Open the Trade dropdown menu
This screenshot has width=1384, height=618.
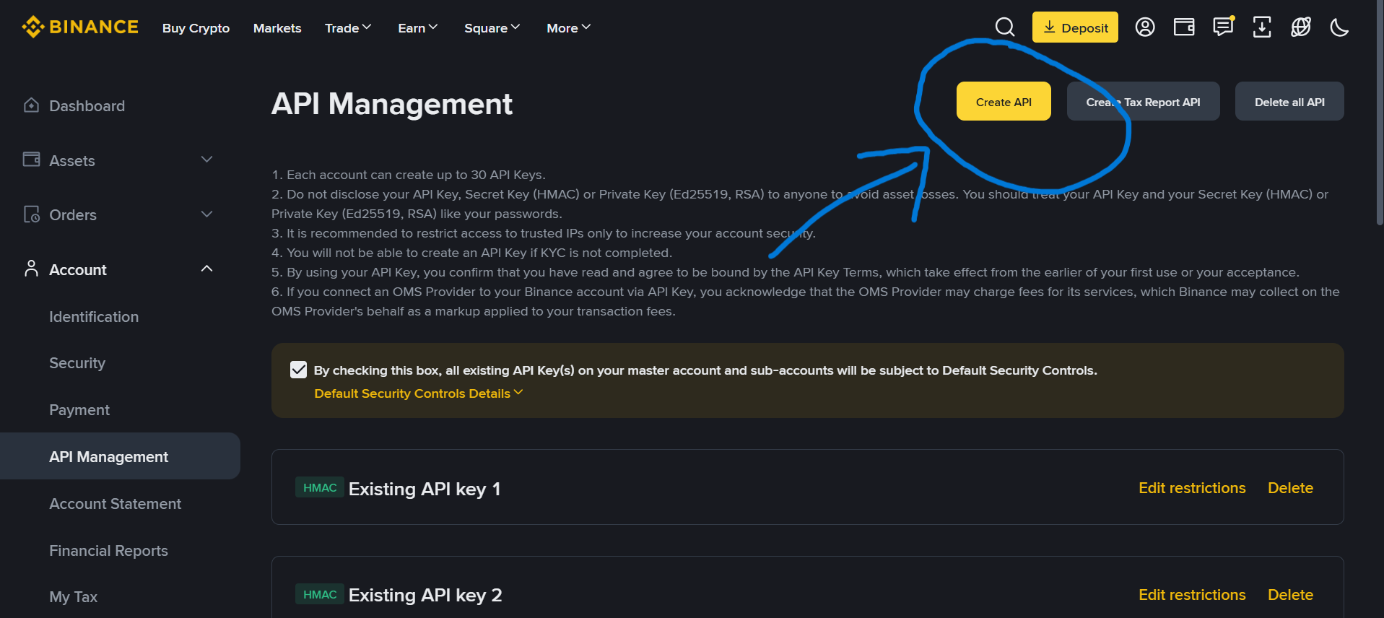pos(348,27)
